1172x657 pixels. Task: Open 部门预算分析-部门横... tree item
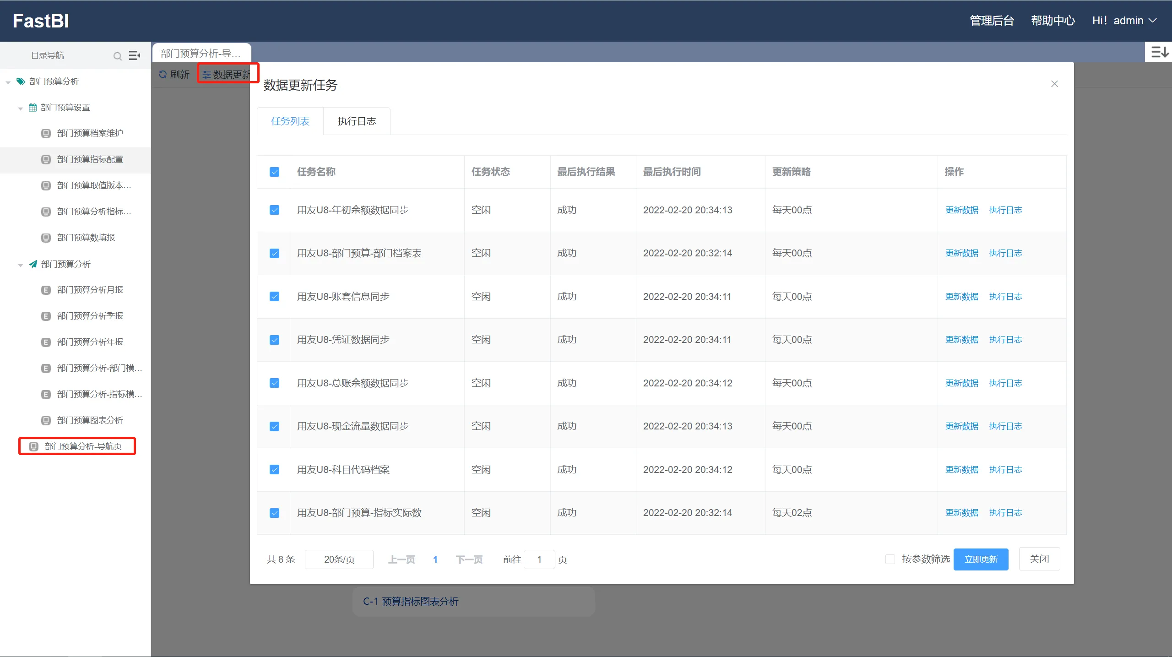pyautogui.click(x=99, y=368)
